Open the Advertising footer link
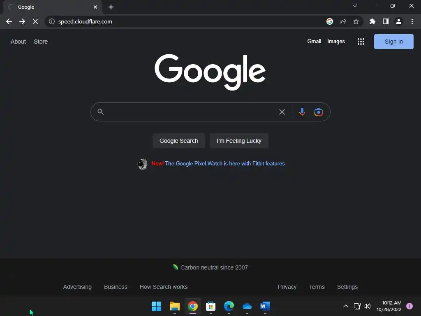Viewport: 421px width, 316px height. [77, 287]
